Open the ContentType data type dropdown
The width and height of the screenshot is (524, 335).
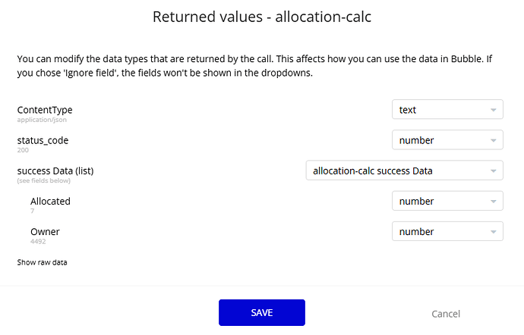tap(447, 110)
